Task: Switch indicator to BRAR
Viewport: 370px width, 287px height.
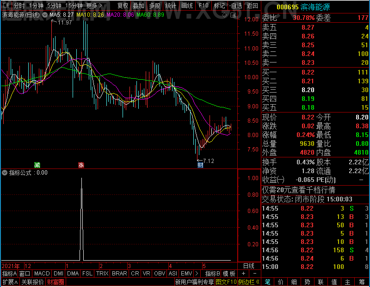Action: 119,274
